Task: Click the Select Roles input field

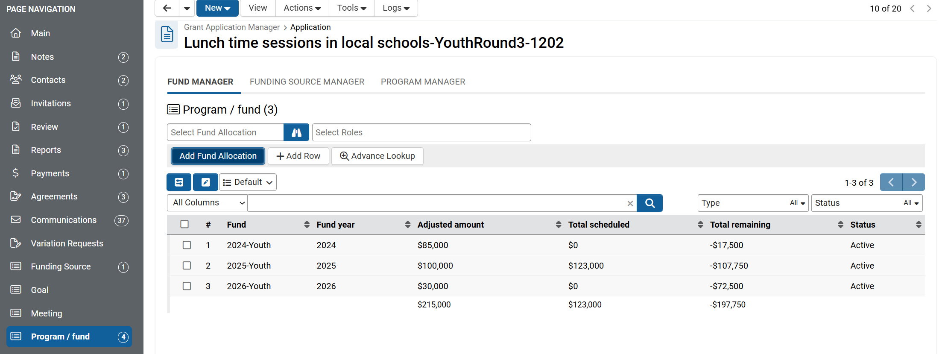Action: point(421,132)
